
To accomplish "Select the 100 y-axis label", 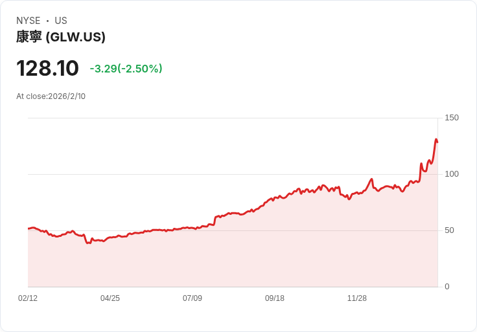I will pyautogui.click(x=452, y=174).
